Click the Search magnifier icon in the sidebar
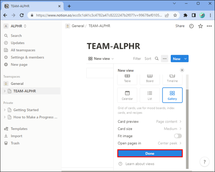This screenshot has height=172, width=215. pyautogui.click(x=6, y=36)
